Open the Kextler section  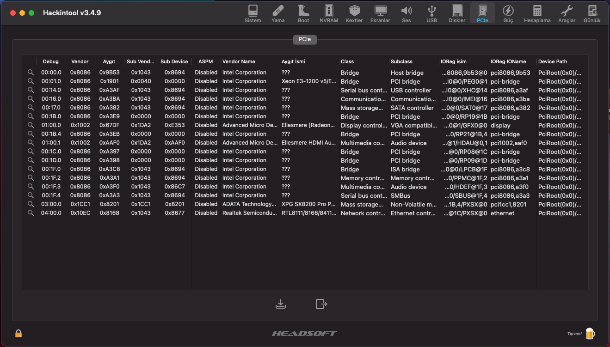[354, 13]
